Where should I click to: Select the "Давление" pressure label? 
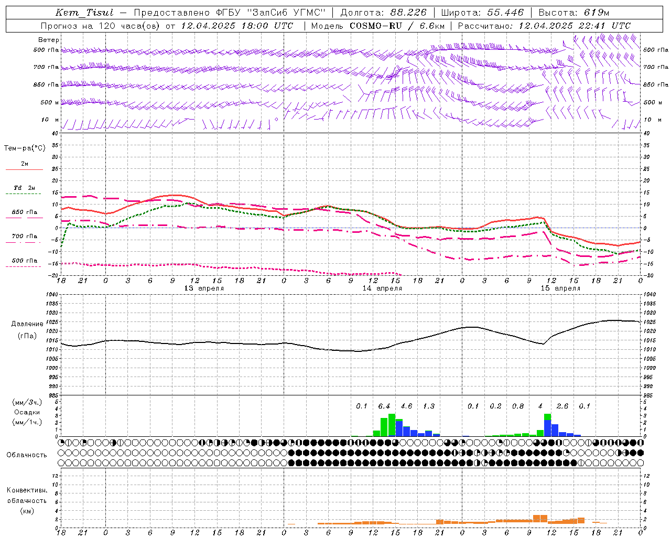click(x=27, y=324)
